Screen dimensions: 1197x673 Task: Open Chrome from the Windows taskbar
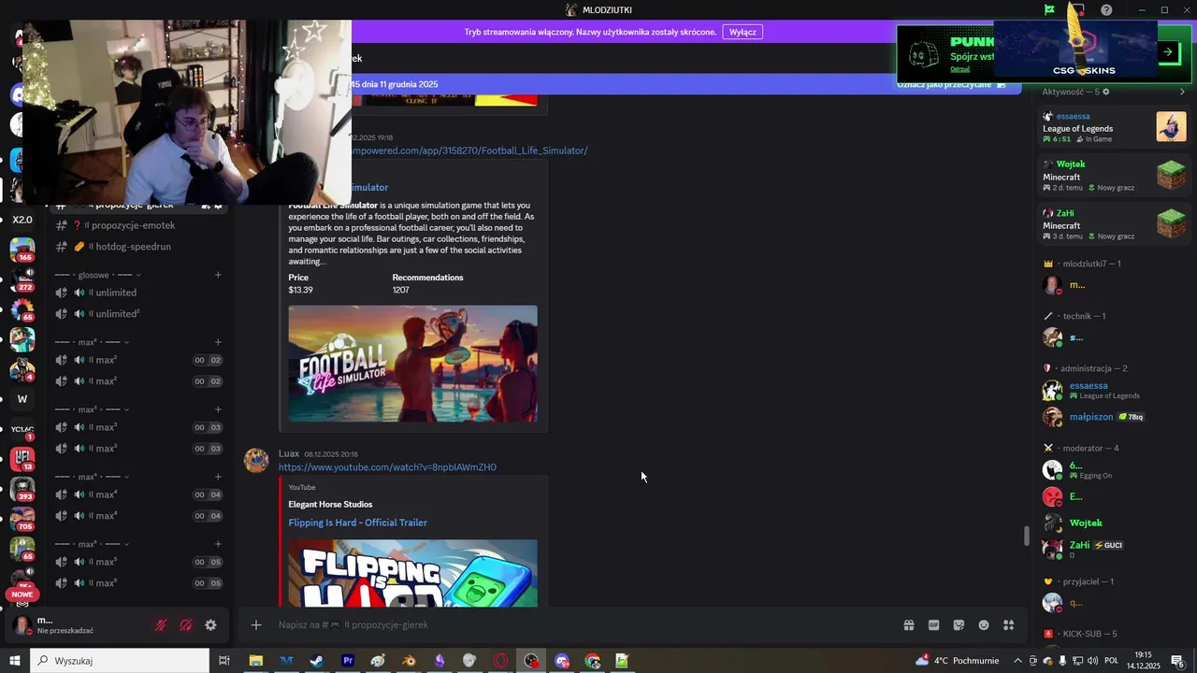pyautogui.click(x=593, y=661)
